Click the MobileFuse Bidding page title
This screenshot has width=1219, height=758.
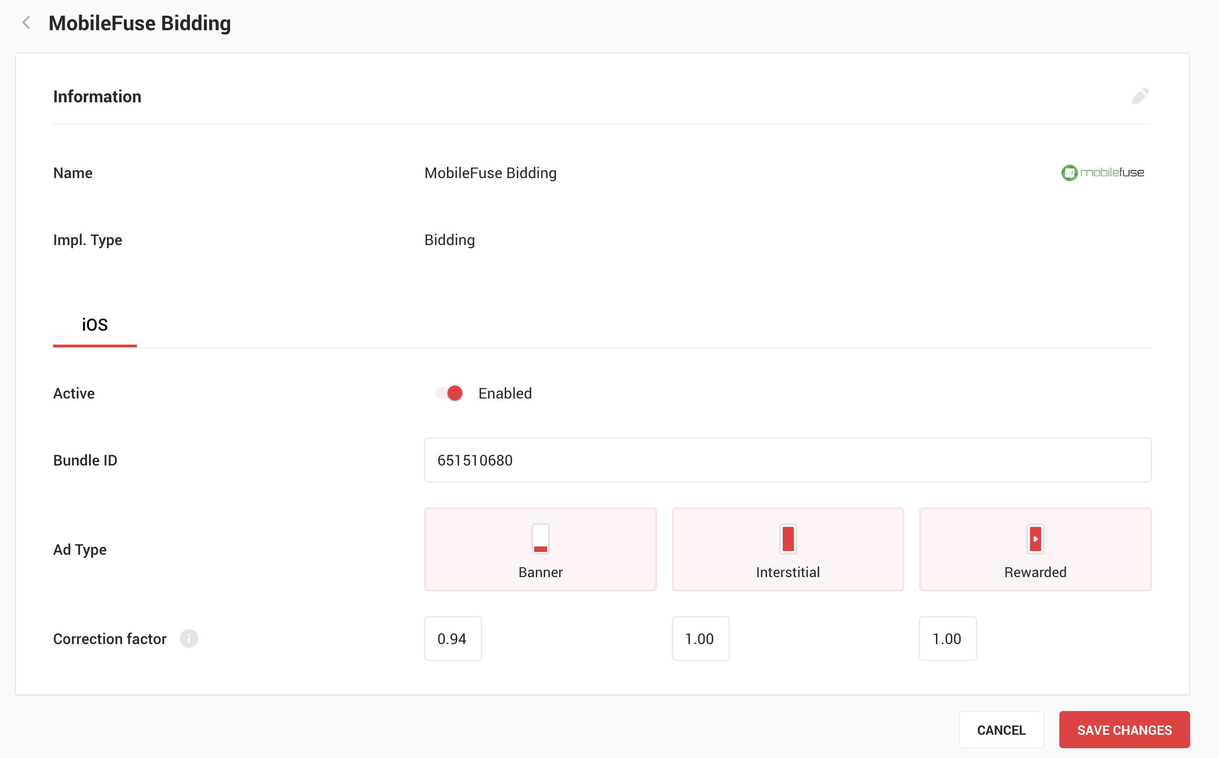point(140,23)
